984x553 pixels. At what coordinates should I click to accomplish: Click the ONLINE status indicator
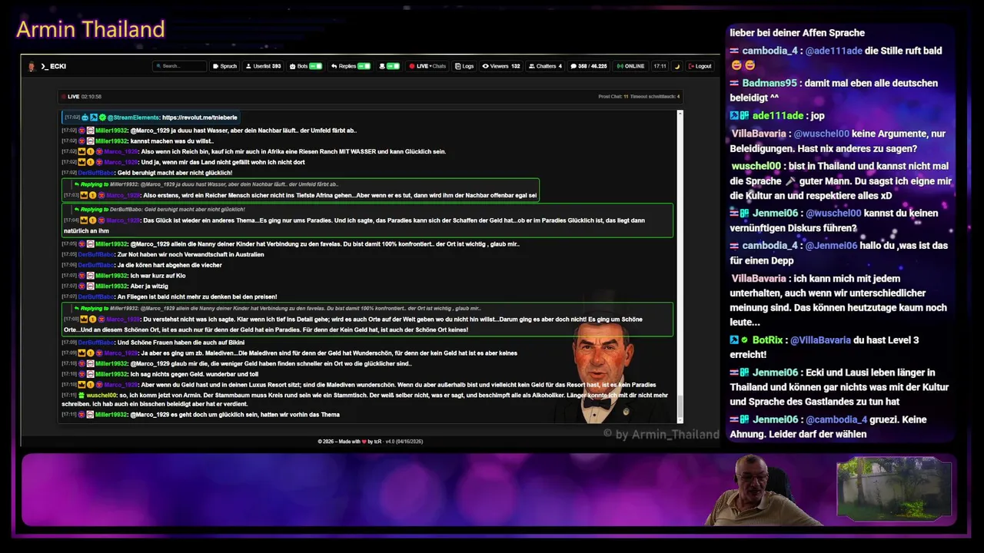click(631, 66)
